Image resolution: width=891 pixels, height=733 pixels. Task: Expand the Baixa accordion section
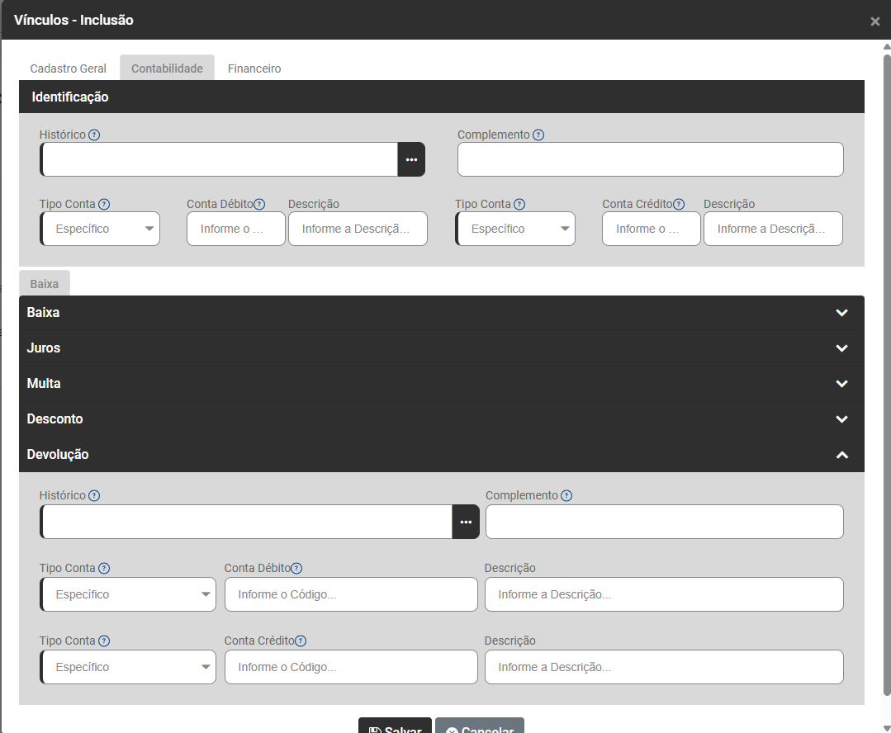coord(442,313)
